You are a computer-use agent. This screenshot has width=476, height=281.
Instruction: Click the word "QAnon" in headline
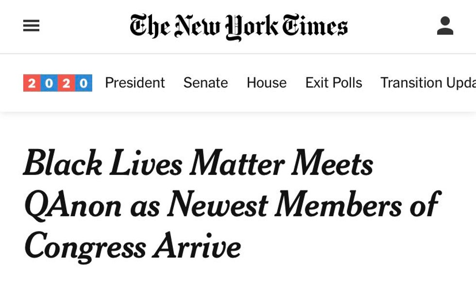coord(73,204)
